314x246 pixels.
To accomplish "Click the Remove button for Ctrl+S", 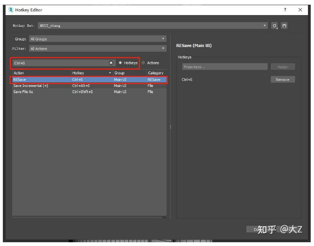I will [x=282, y=80].
